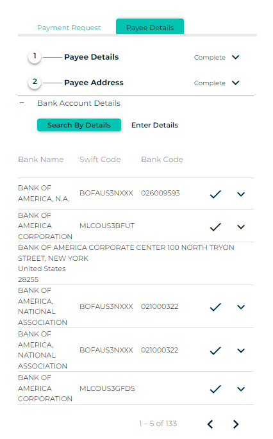
Task: Click the Search By Details button
Action: [79, 125]
